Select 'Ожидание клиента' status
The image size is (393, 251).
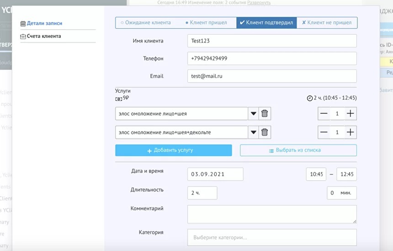tap(146, 22)
